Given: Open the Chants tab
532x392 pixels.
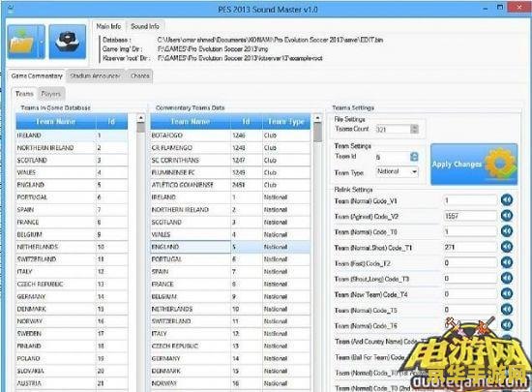Looking at the screenshot, I should click(x=140, y=75).
